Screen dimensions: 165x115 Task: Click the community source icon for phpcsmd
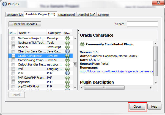point(67,82)
